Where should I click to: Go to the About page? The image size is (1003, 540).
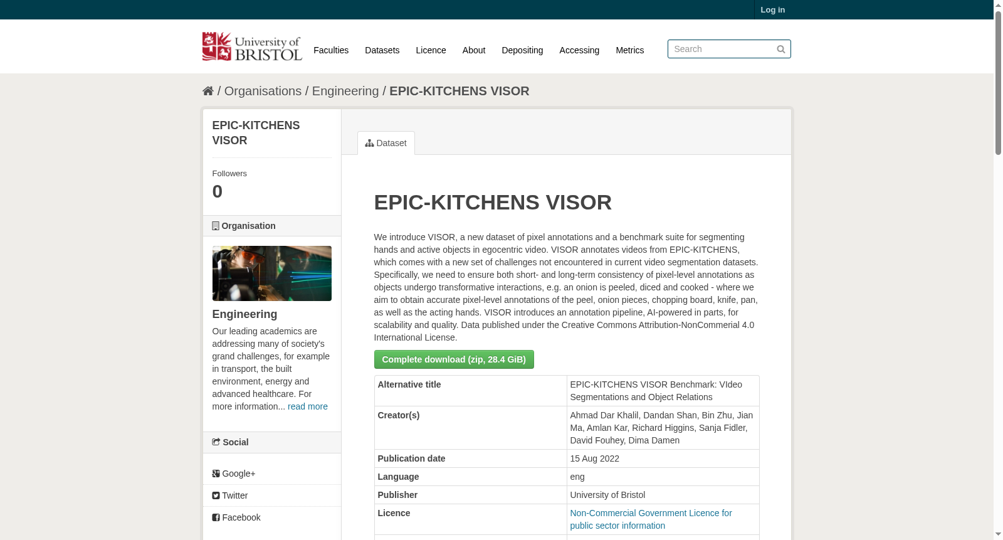pos(474,50)
